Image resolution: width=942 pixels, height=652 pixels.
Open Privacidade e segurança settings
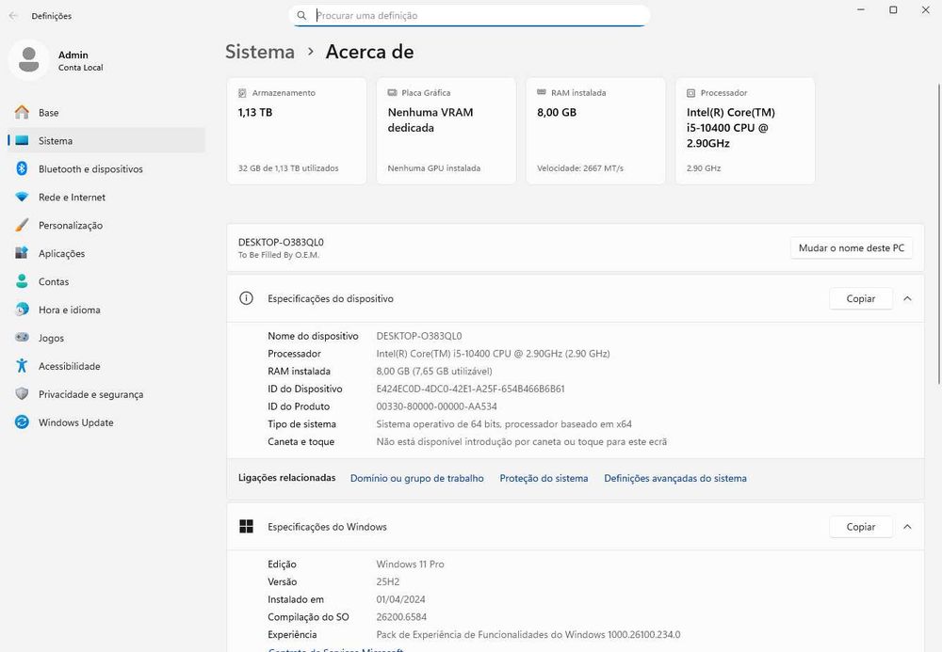[x=106, y=394]
